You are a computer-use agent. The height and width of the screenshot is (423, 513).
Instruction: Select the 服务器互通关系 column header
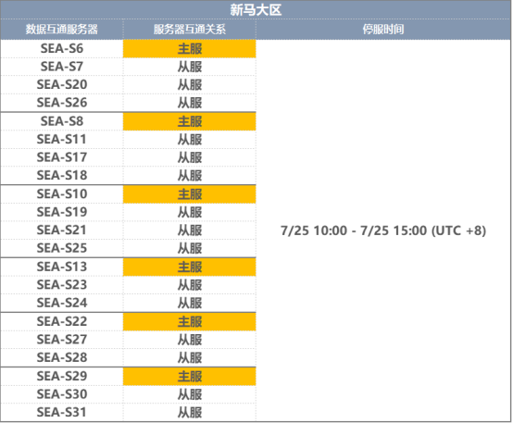(x=190, y=30)
